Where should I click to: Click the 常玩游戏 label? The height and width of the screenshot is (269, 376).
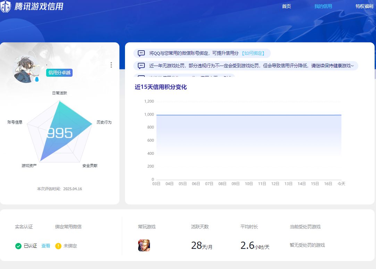147,227
